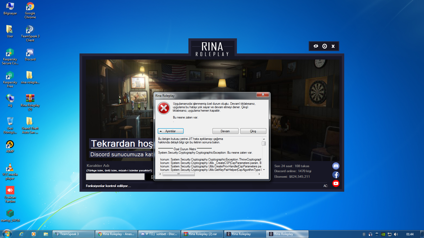The image size is (424, 238).
Task: Select the Discord desktop icon
Action: coord(30,55)
